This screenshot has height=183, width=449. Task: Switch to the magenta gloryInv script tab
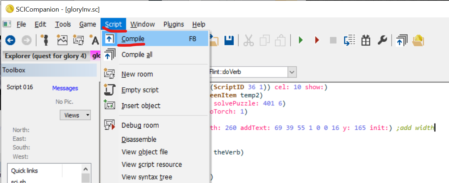tap(95, 56)
